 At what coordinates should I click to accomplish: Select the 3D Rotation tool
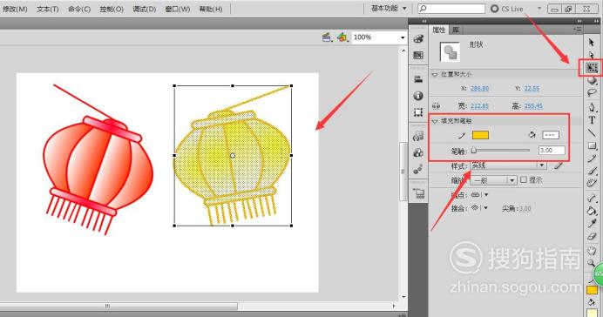point(592,80)
